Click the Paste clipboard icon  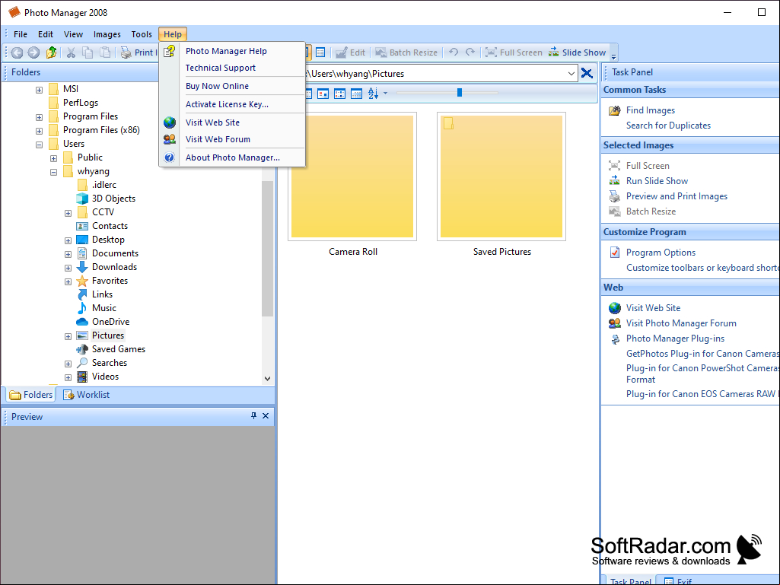click(x=105, y=52)
